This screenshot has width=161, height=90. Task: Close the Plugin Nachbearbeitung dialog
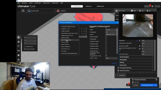click(117, 22)
